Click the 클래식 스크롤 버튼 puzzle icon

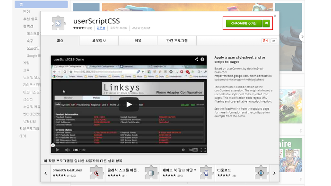point(151,173)
